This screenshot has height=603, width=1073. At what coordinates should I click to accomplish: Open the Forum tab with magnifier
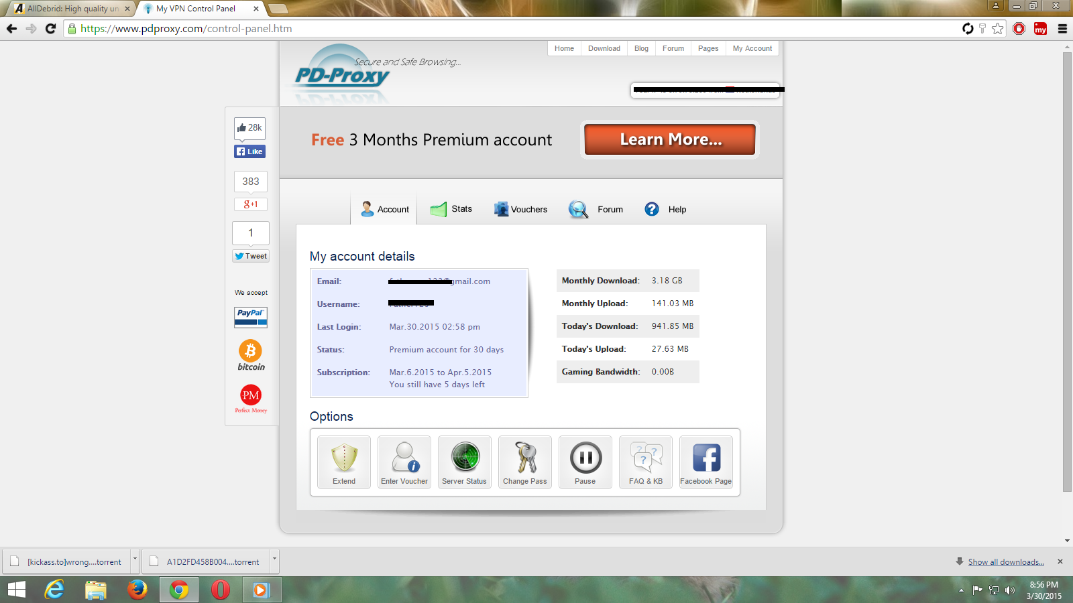[596, 209]
